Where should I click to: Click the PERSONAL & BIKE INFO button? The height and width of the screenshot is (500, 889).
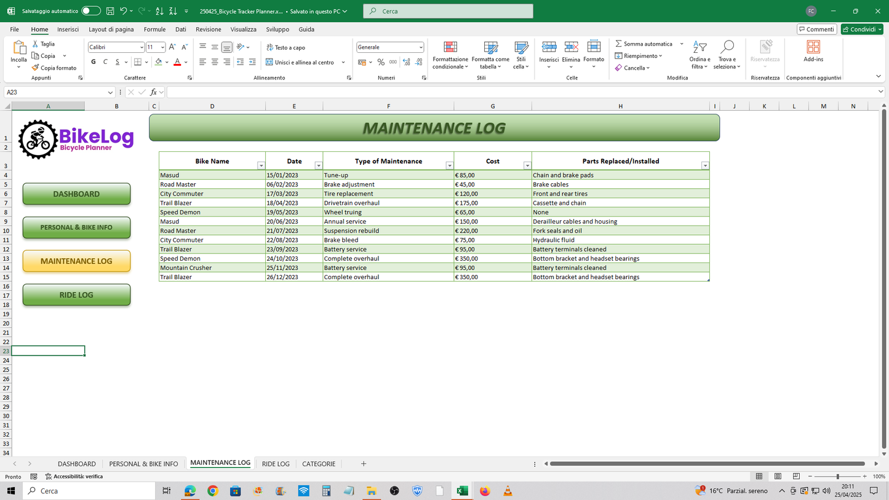(76, 228)
